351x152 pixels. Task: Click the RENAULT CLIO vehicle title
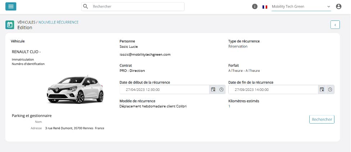coord(26,52)
